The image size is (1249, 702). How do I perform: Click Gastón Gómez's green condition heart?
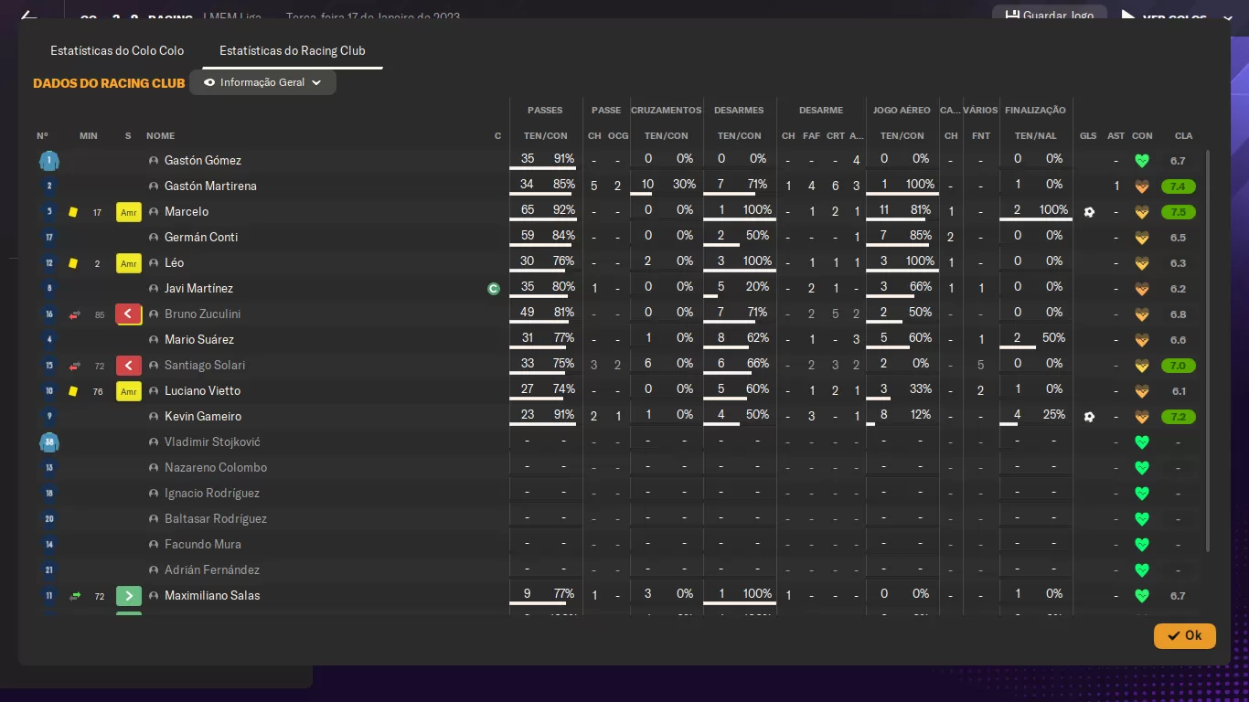(x=1141, y=161)
